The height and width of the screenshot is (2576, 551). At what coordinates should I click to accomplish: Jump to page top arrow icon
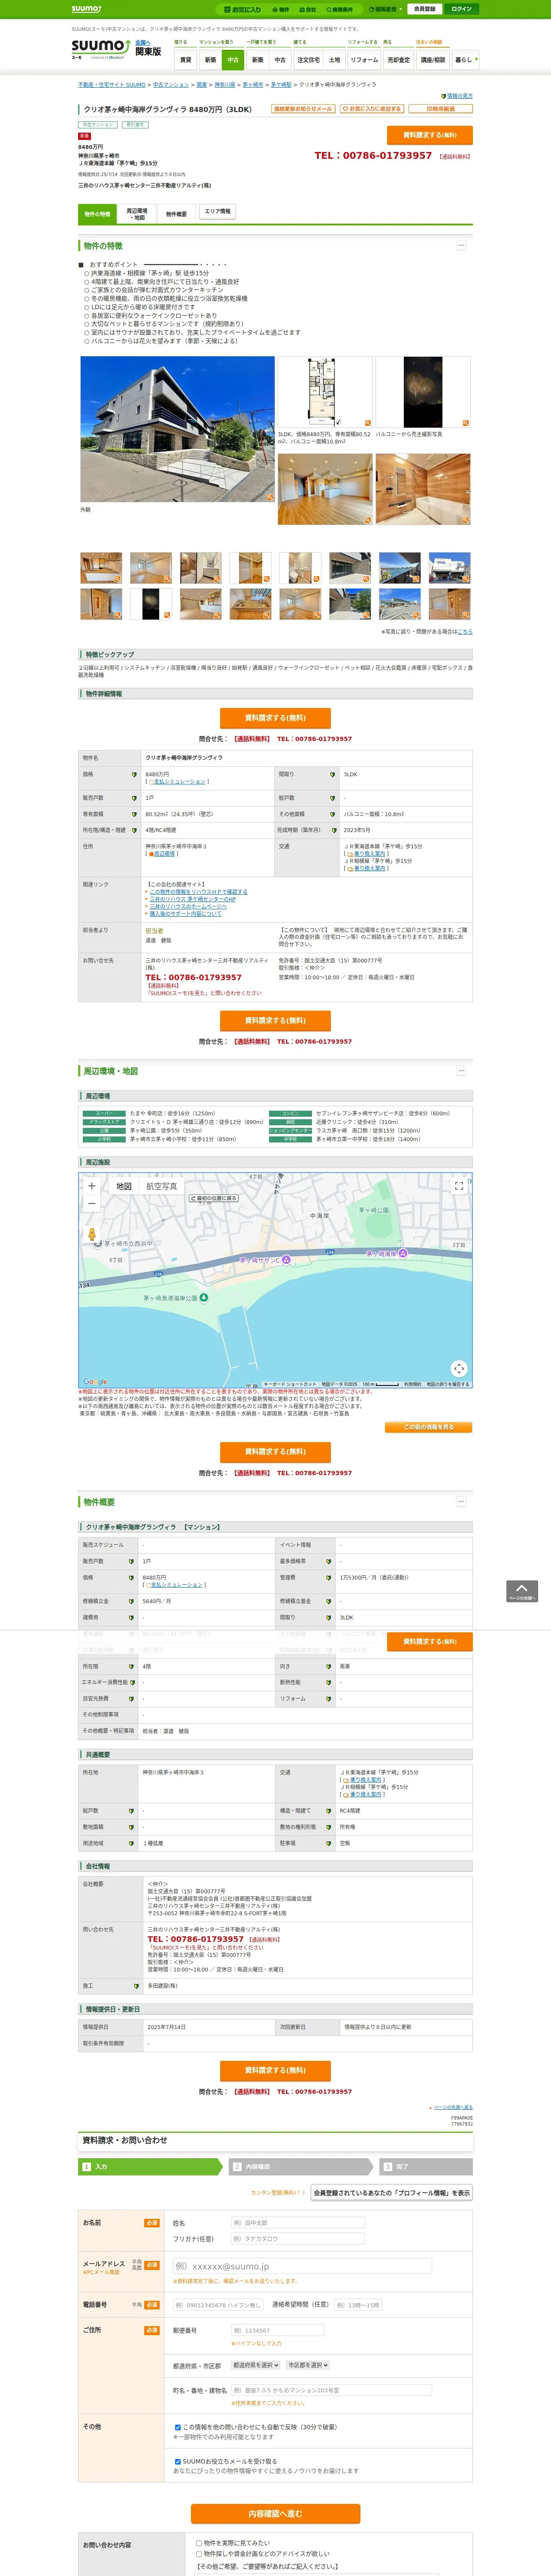(x=521, y=1591)
